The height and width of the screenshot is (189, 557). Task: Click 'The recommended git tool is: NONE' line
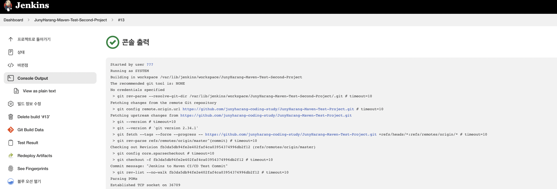147,83
